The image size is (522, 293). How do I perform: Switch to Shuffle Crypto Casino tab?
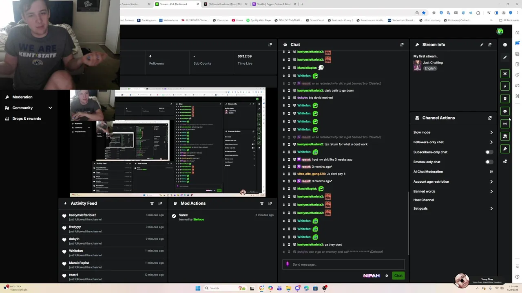274,4
